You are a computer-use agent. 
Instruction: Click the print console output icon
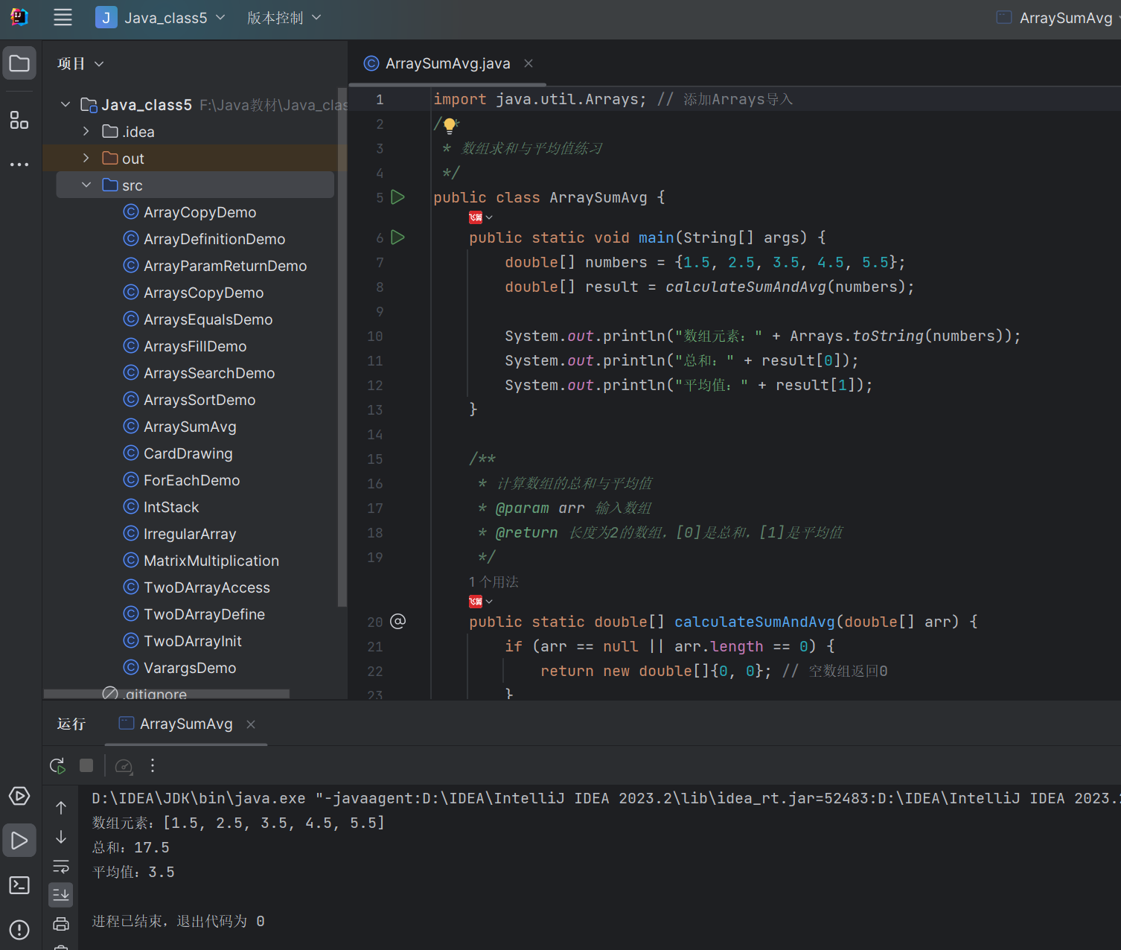(61, 924)
